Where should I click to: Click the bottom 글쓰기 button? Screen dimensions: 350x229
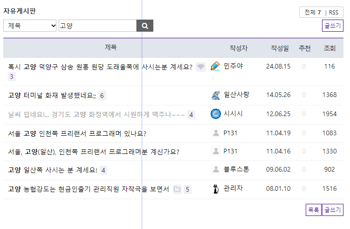click(333, 210)
